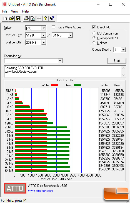Save results with the floppy disk icon
The width and height of the screenshot is (130, 203).
(18, 18)
